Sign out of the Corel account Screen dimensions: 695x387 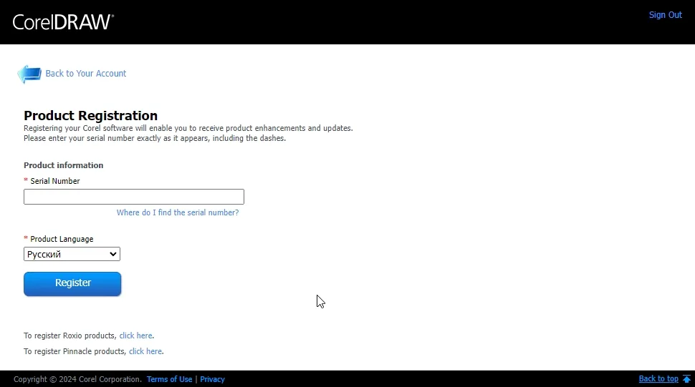[x=665, y=15]
